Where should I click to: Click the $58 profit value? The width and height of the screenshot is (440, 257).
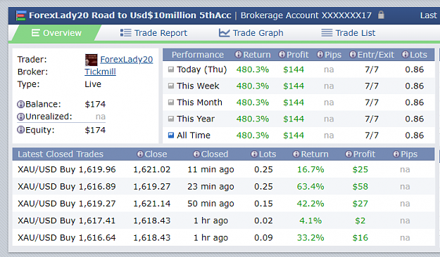(x=360, y=187)
